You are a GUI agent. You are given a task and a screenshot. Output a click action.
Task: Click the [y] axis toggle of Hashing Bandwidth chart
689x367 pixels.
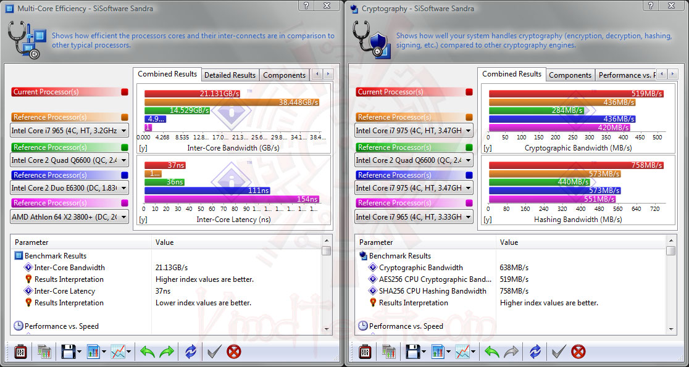(487, 220)
